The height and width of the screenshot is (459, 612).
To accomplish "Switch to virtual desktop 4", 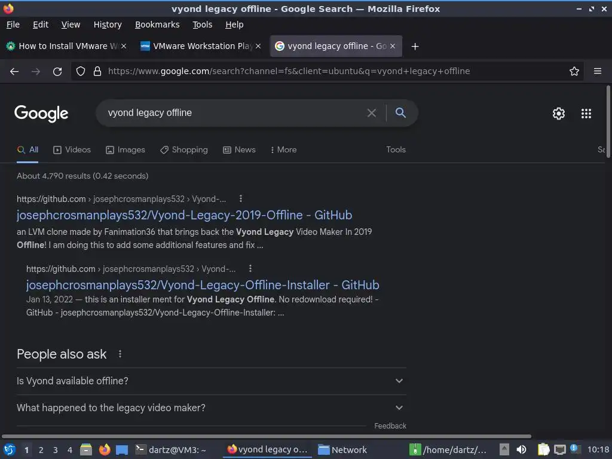I will pyautogui.click(x=70, y=450).
